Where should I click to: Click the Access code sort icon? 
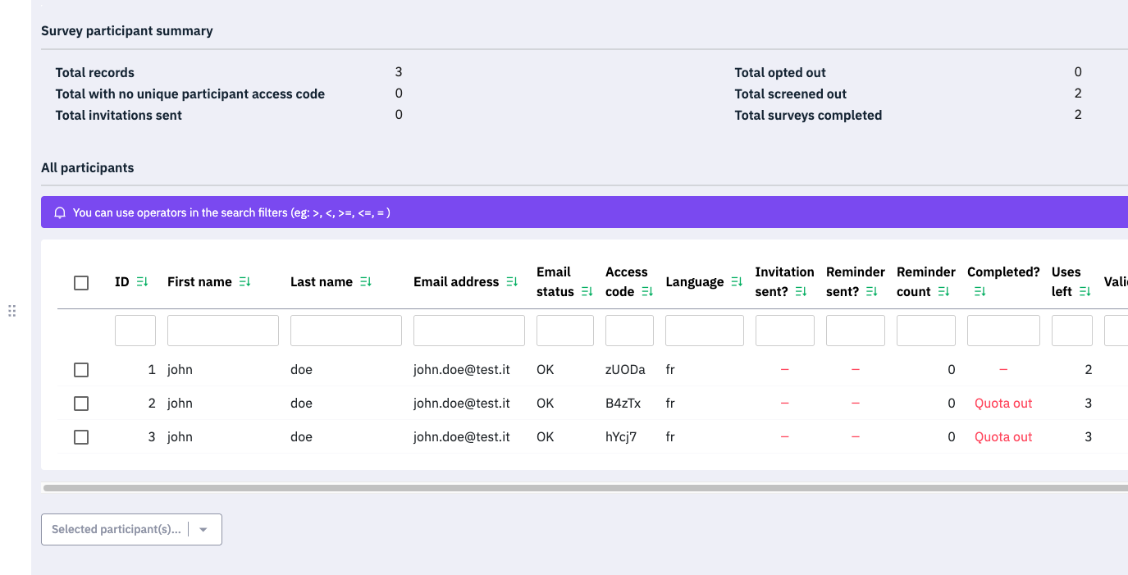[x=647, y=292]
